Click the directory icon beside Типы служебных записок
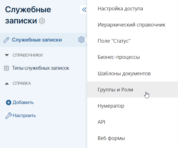Image resolution: width=178 pixels, height=148 pixels. (6, 68)
